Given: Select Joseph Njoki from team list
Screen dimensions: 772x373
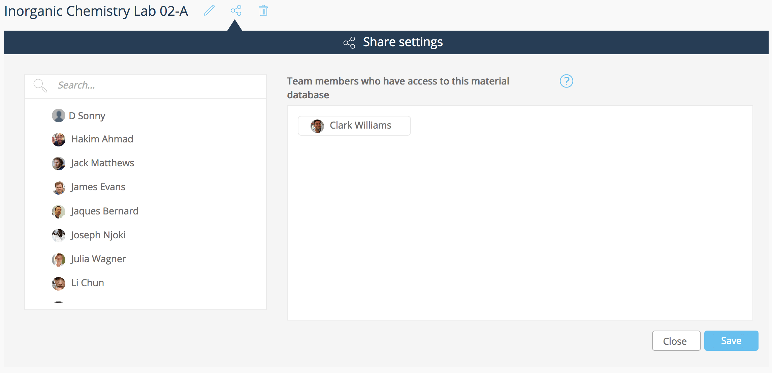Looking at the screenshot, I should click(x=98, y=234).
